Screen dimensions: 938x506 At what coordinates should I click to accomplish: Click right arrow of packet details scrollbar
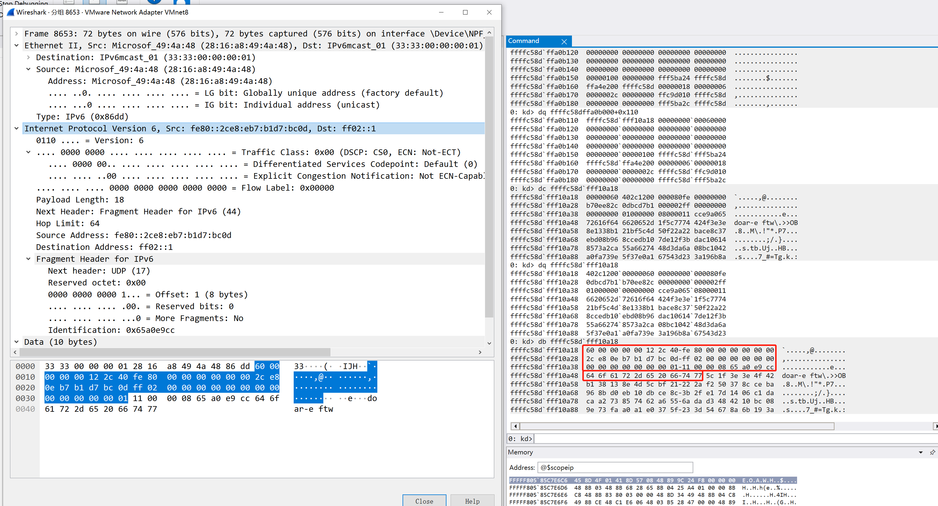(x=480, y=352)
